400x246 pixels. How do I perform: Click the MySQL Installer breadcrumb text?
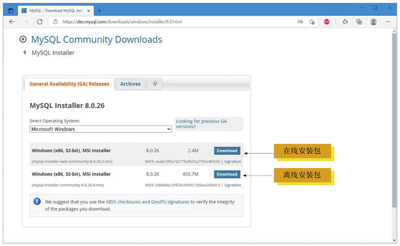coord(53,53)
